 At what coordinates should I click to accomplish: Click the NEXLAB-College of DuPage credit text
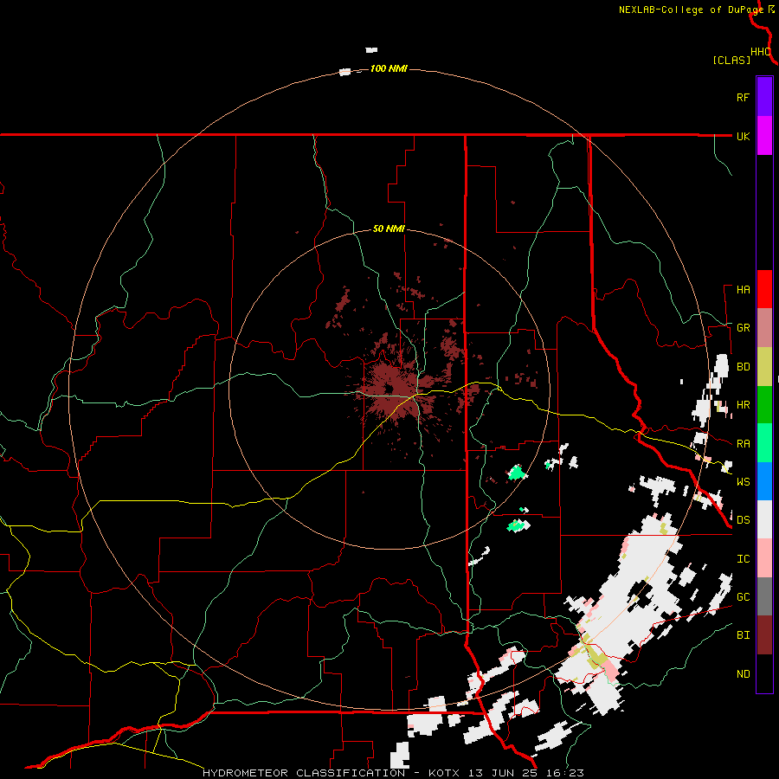(x=691, y=10)
